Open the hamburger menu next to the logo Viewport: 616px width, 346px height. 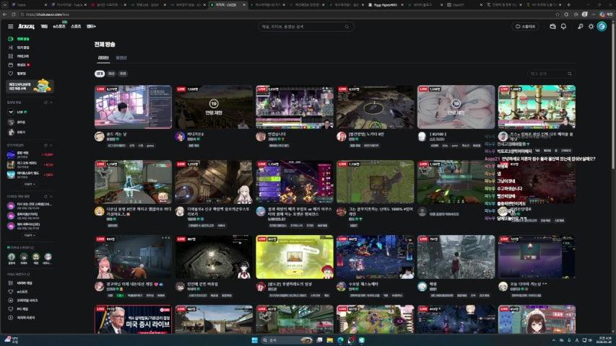pyautogui.click(x=10, y=27)
